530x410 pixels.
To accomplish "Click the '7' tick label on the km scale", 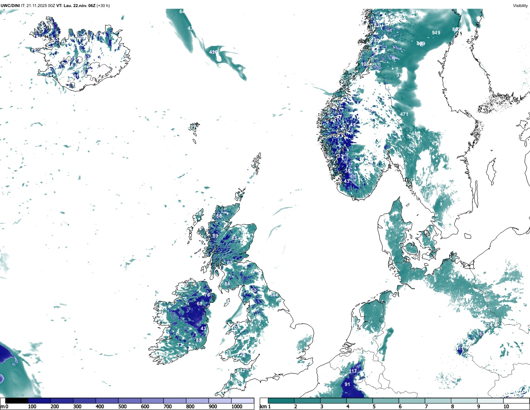I will pyautogui.click(x=426, y=407).
